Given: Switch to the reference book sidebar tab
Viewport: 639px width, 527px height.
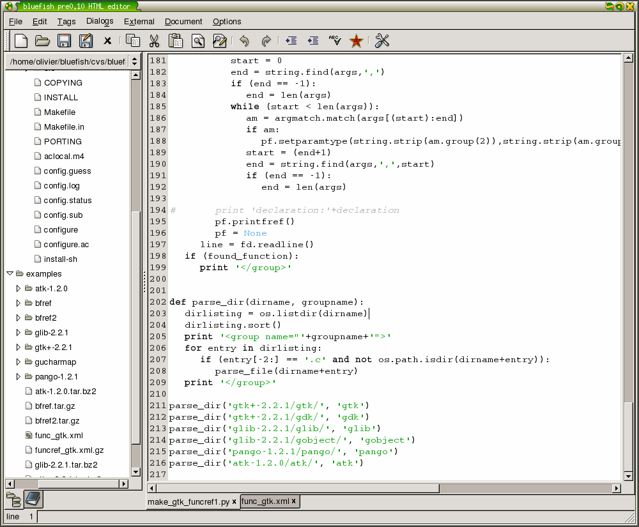Looking at the screenshot, I should pyautogui.click(x=33, y=499).
